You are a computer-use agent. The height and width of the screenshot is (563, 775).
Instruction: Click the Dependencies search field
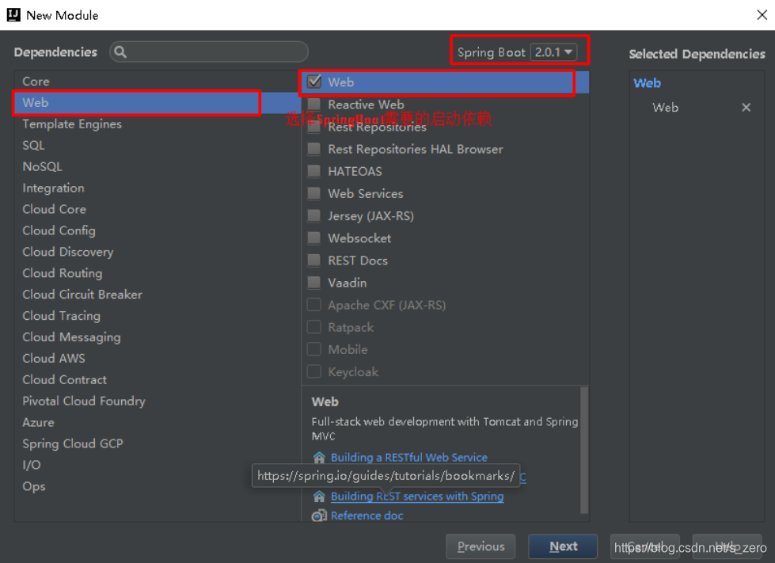(208, 52)
